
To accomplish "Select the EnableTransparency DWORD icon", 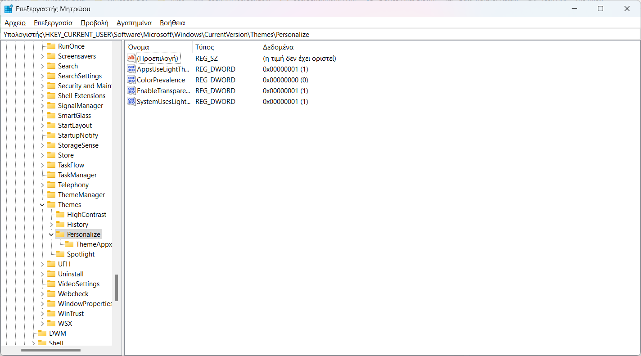I will 131,90.
